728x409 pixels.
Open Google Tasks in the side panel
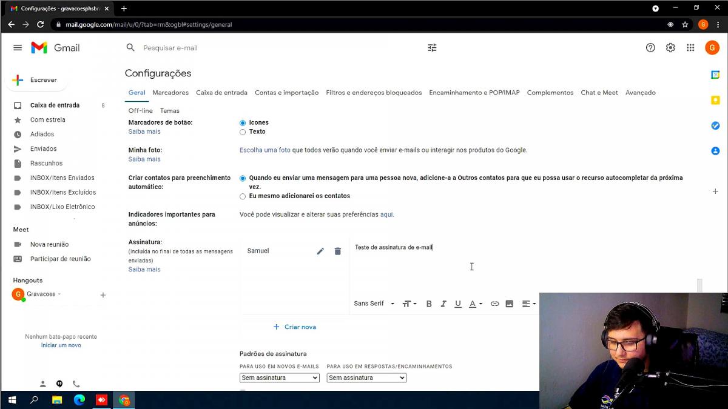point(715,125)
